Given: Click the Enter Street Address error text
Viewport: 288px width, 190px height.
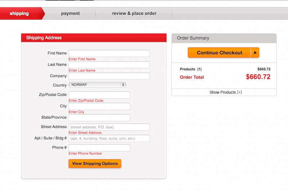Looking at the screenshot, I should click(85, 133).
